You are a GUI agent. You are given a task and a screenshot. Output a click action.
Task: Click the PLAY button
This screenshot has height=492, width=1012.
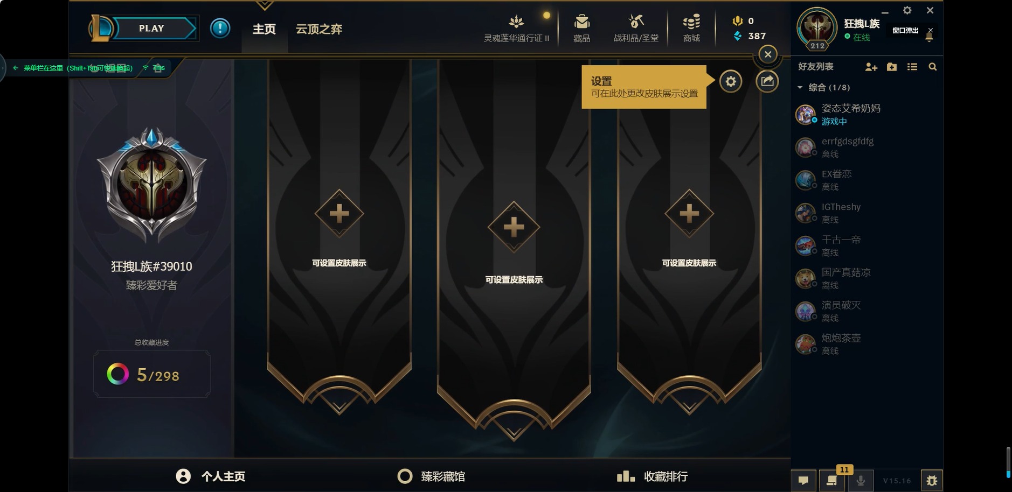153,29
